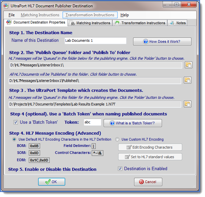Screen dimensions: 205x197
Task: Click folder icon beside the Published folder path
Action: coord(187,80)
